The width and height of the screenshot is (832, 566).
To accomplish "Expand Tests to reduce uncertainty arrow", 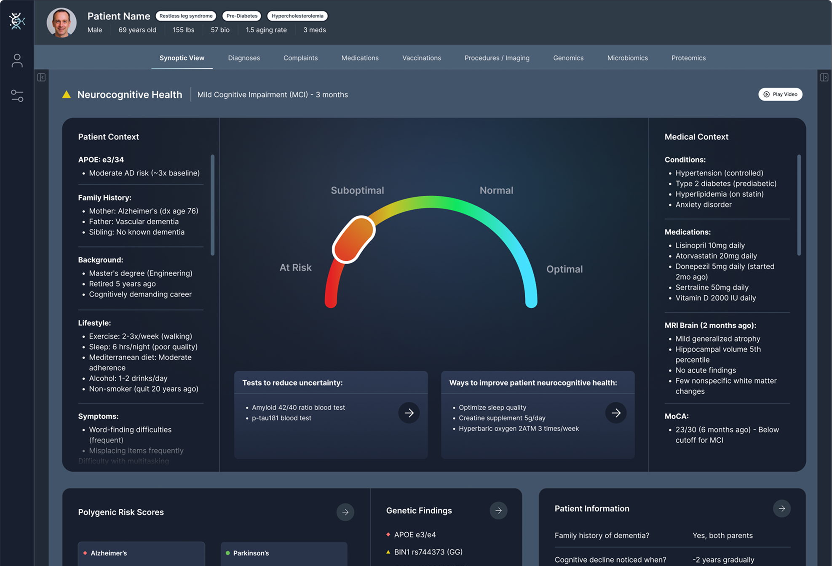I will (x=409, y=413).
